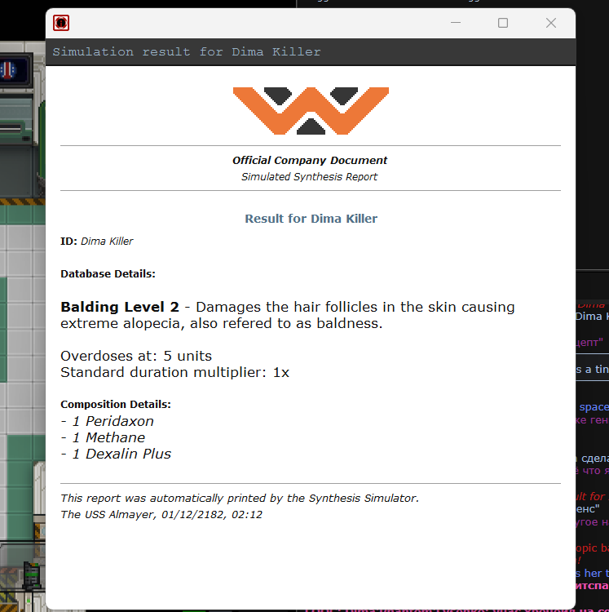Image resolution: width=609 pixels, height=612 pixels.
Task: Click the '1 Dexalin Plus' composition entry
Action: (116, 454)
